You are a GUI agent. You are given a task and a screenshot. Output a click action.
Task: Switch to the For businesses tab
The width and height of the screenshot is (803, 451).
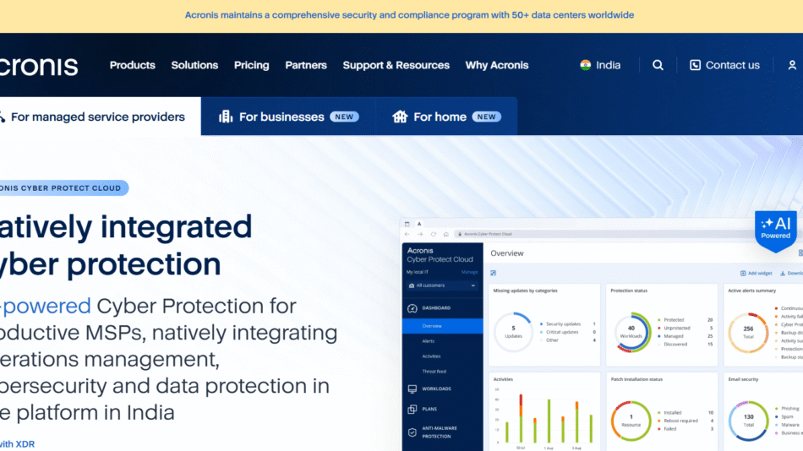click(288, 117)
